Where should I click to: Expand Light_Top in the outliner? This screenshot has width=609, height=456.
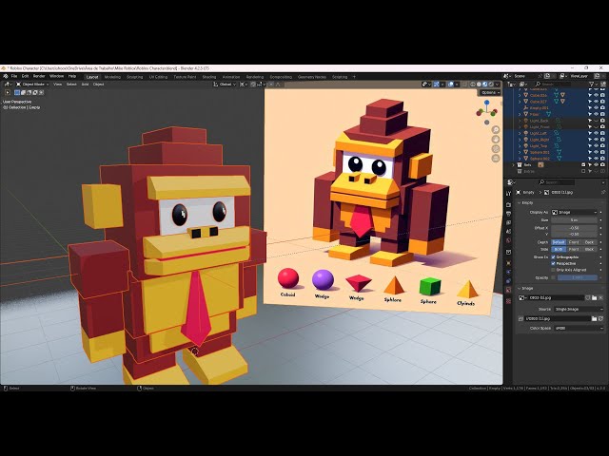(x=520, y=145)
